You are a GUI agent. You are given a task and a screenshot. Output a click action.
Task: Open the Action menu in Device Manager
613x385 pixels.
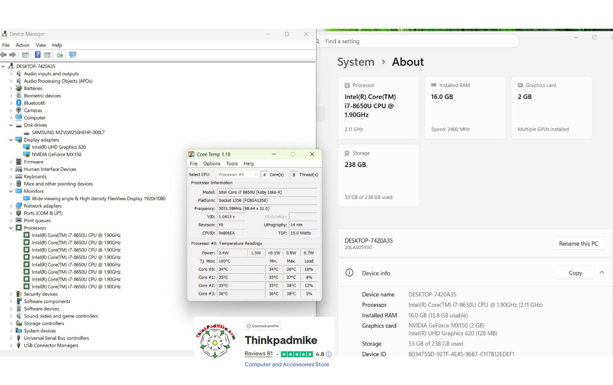[22, 45]
